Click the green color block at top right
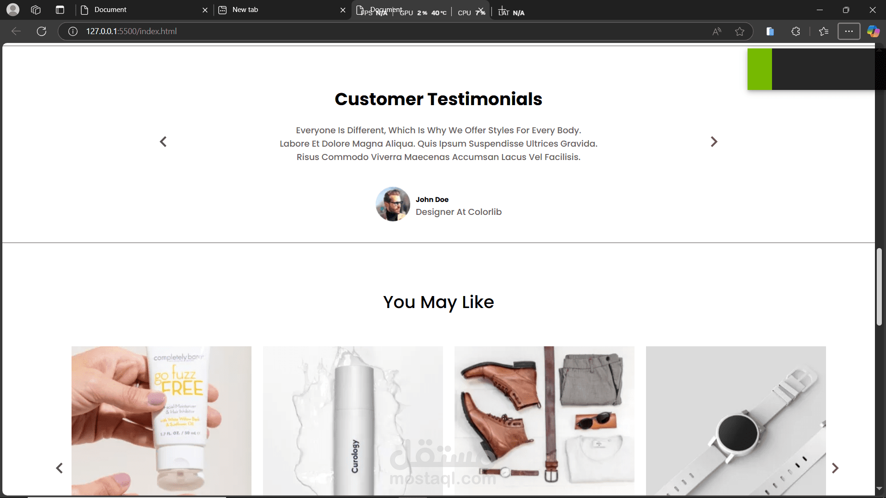The width and height of the screenshot is (886, 498). (x=760, y=69)
